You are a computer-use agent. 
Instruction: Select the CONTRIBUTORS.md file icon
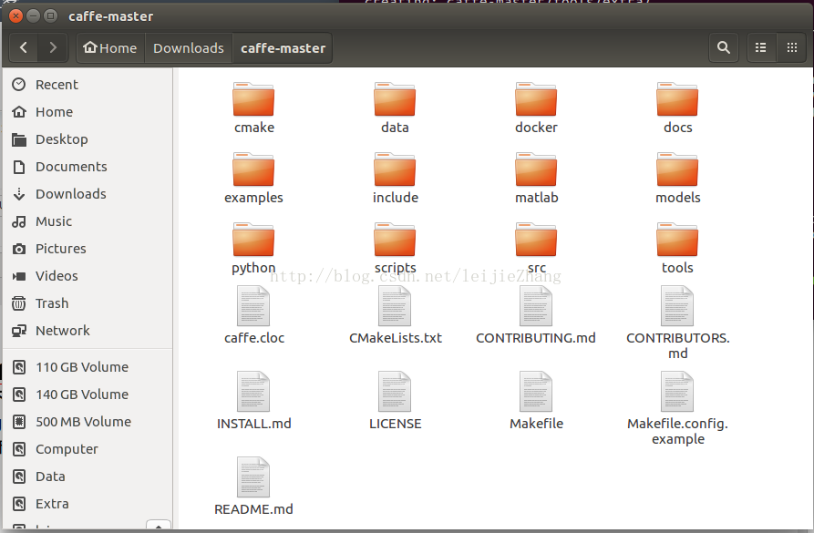tap(677, 306)
